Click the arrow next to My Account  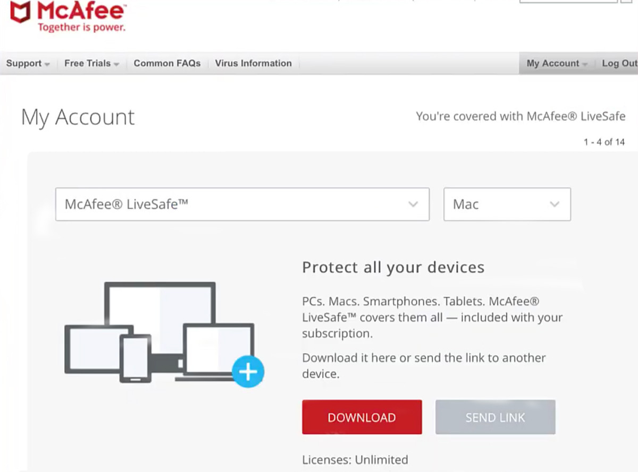point(585,64)
